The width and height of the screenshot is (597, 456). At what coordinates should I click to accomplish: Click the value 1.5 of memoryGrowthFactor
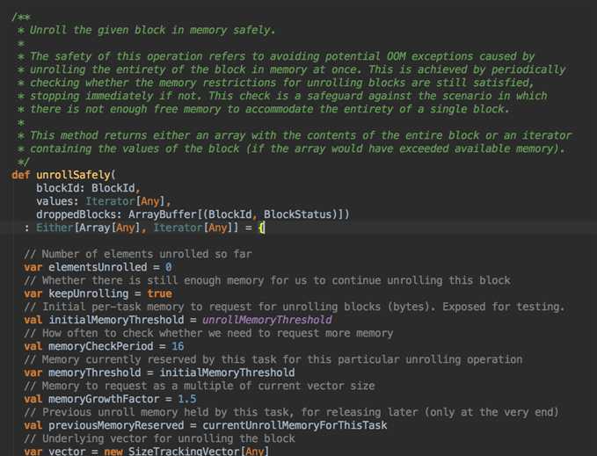coord(187,399)
